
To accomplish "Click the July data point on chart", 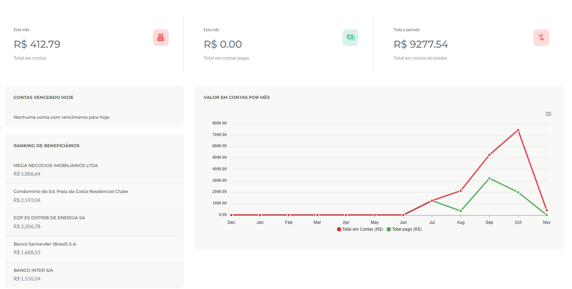I will coord(432,201).
